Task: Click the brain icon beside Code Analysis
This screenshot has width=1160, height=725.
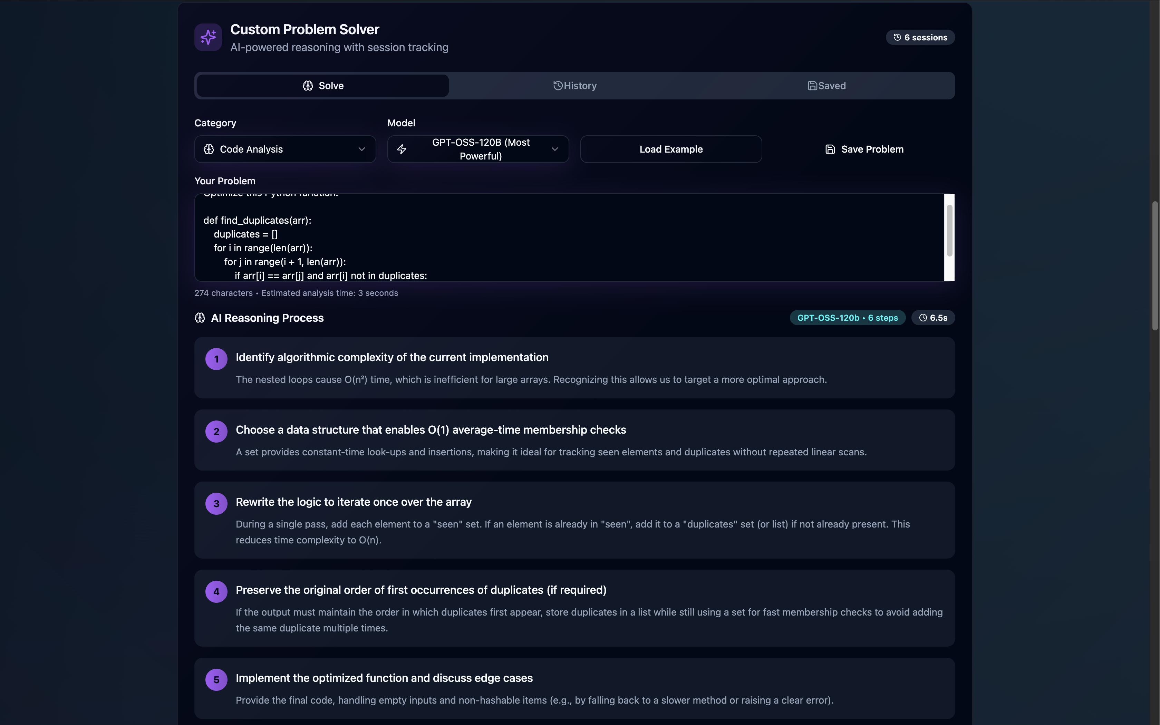Action: (209, 149)
